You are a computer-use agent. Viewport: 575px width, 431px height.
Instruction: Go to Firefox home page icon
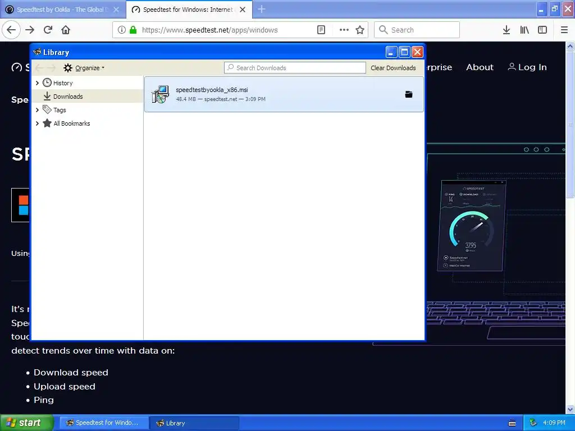[x=66, y=30]
